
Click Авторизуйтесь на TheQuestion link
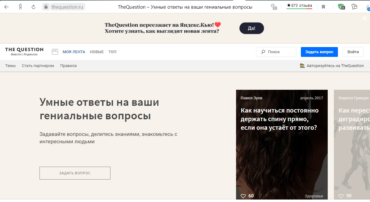335,65
